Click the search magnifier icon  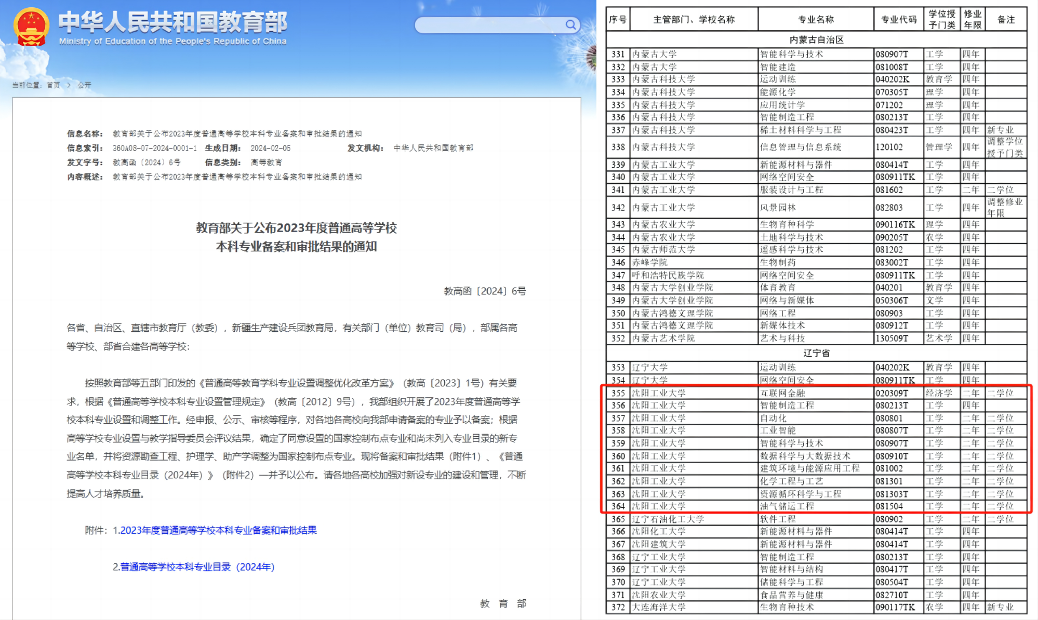click(x=570, y=24)
